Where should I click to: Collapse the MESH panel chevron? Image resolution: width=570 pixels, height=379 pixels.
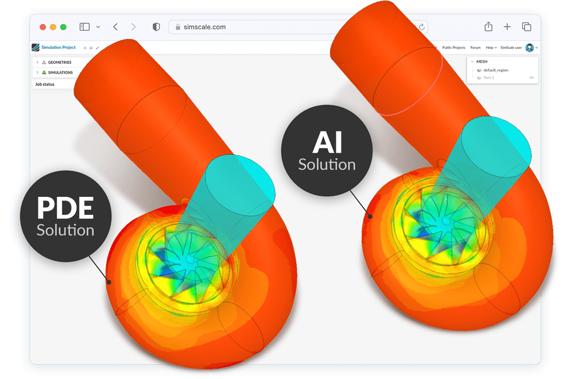point(472,61)
